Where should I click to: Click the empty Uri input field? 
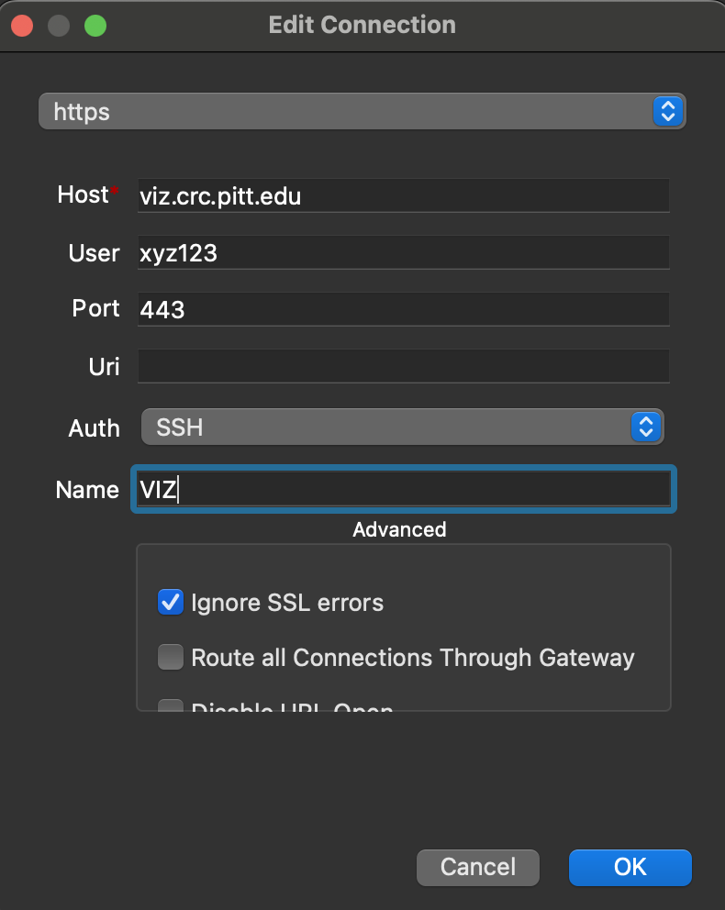point(404,366)
